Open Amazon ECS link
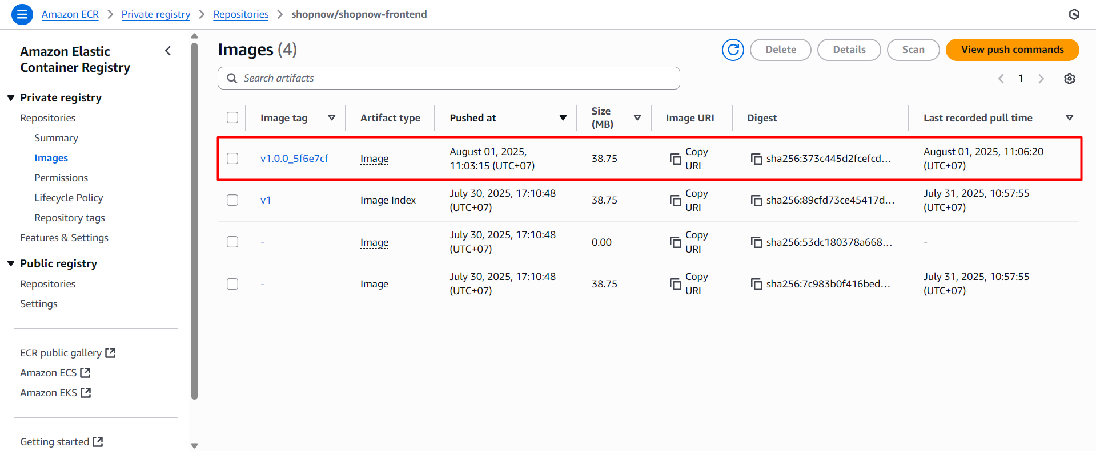Image resolution: width=1096 pixels, height=451 pixels. tap(48, 373)
